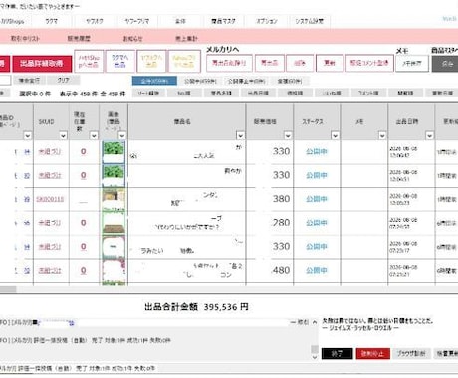Click the メルカリShopへ出品 button
This screenshot has height=378, width=458.
point(89,61)
